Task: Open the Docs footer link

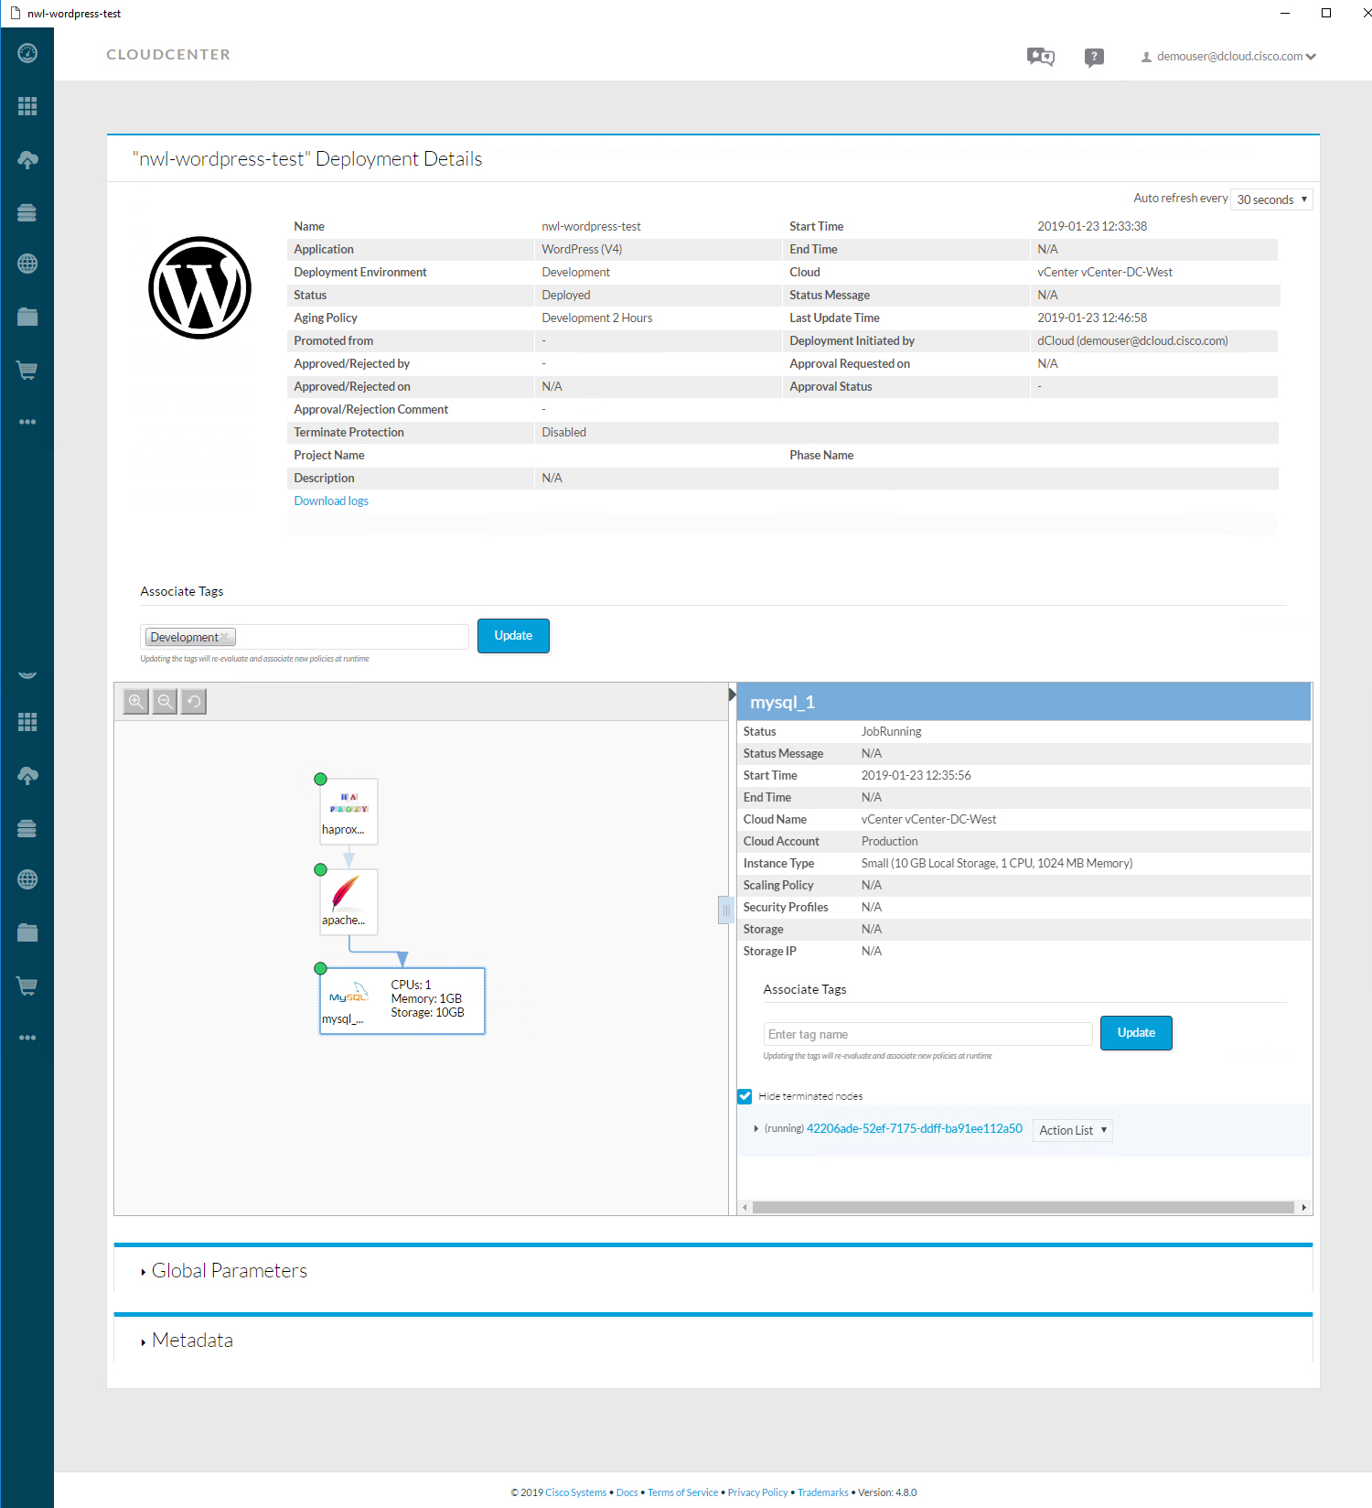Action: tap(627, 1492)
